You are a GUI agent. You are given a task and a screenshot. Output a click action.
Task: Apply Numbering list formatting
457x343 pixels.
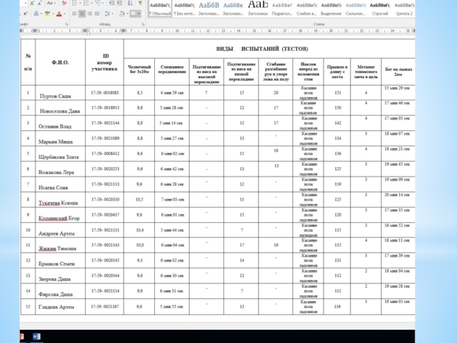86,3
